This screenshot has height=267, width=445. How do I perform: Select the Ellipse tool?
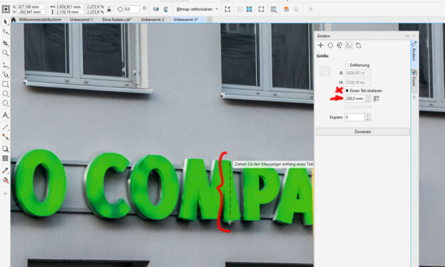click(6, 94)
